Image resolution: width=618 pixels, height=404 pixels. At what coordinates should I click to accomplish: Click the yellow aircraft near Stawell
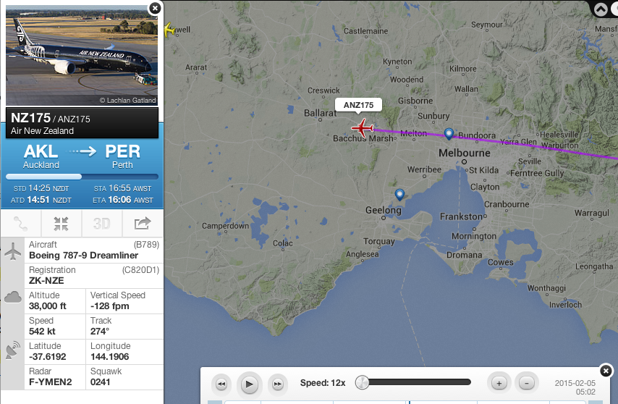169,29
